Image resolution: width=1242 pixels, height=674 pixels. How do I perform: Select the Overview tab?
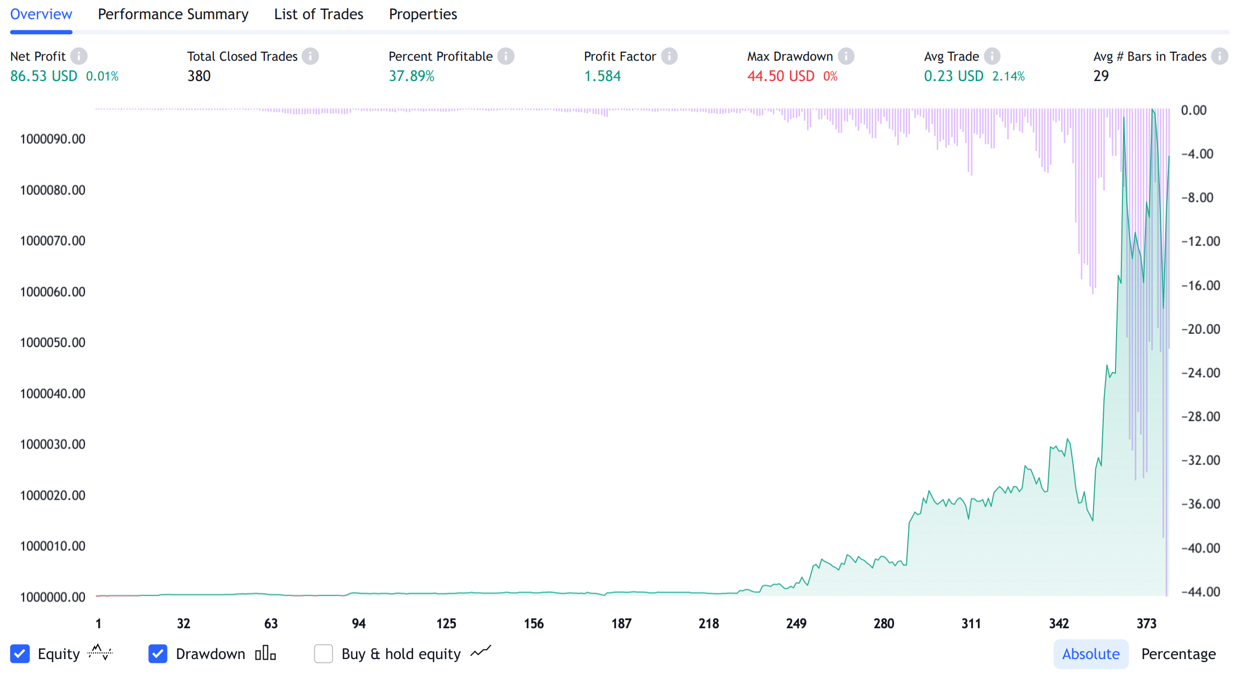tap(41, 14)
